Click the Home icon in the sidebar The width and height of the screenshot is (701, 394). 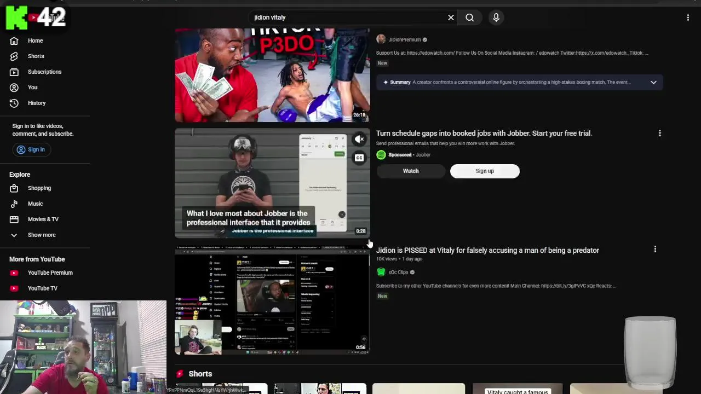(x=14, y=40)
